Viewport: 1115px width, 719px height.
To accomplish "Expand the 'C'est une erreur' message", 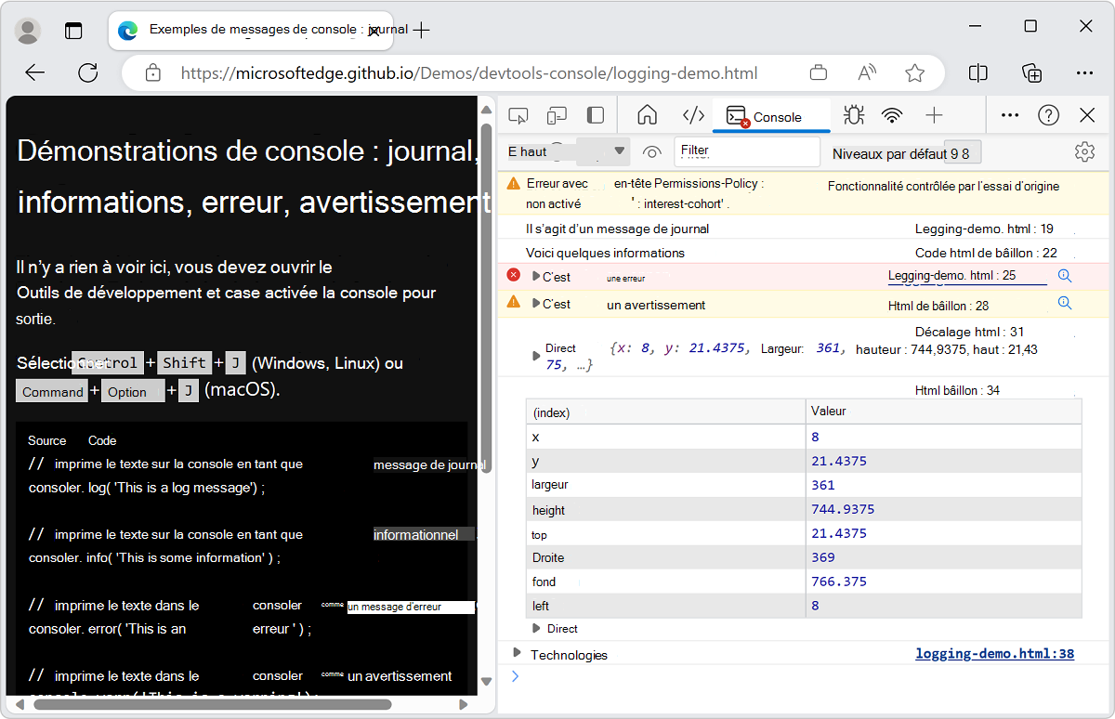I will pyautogui.click(x=537, y=276).
